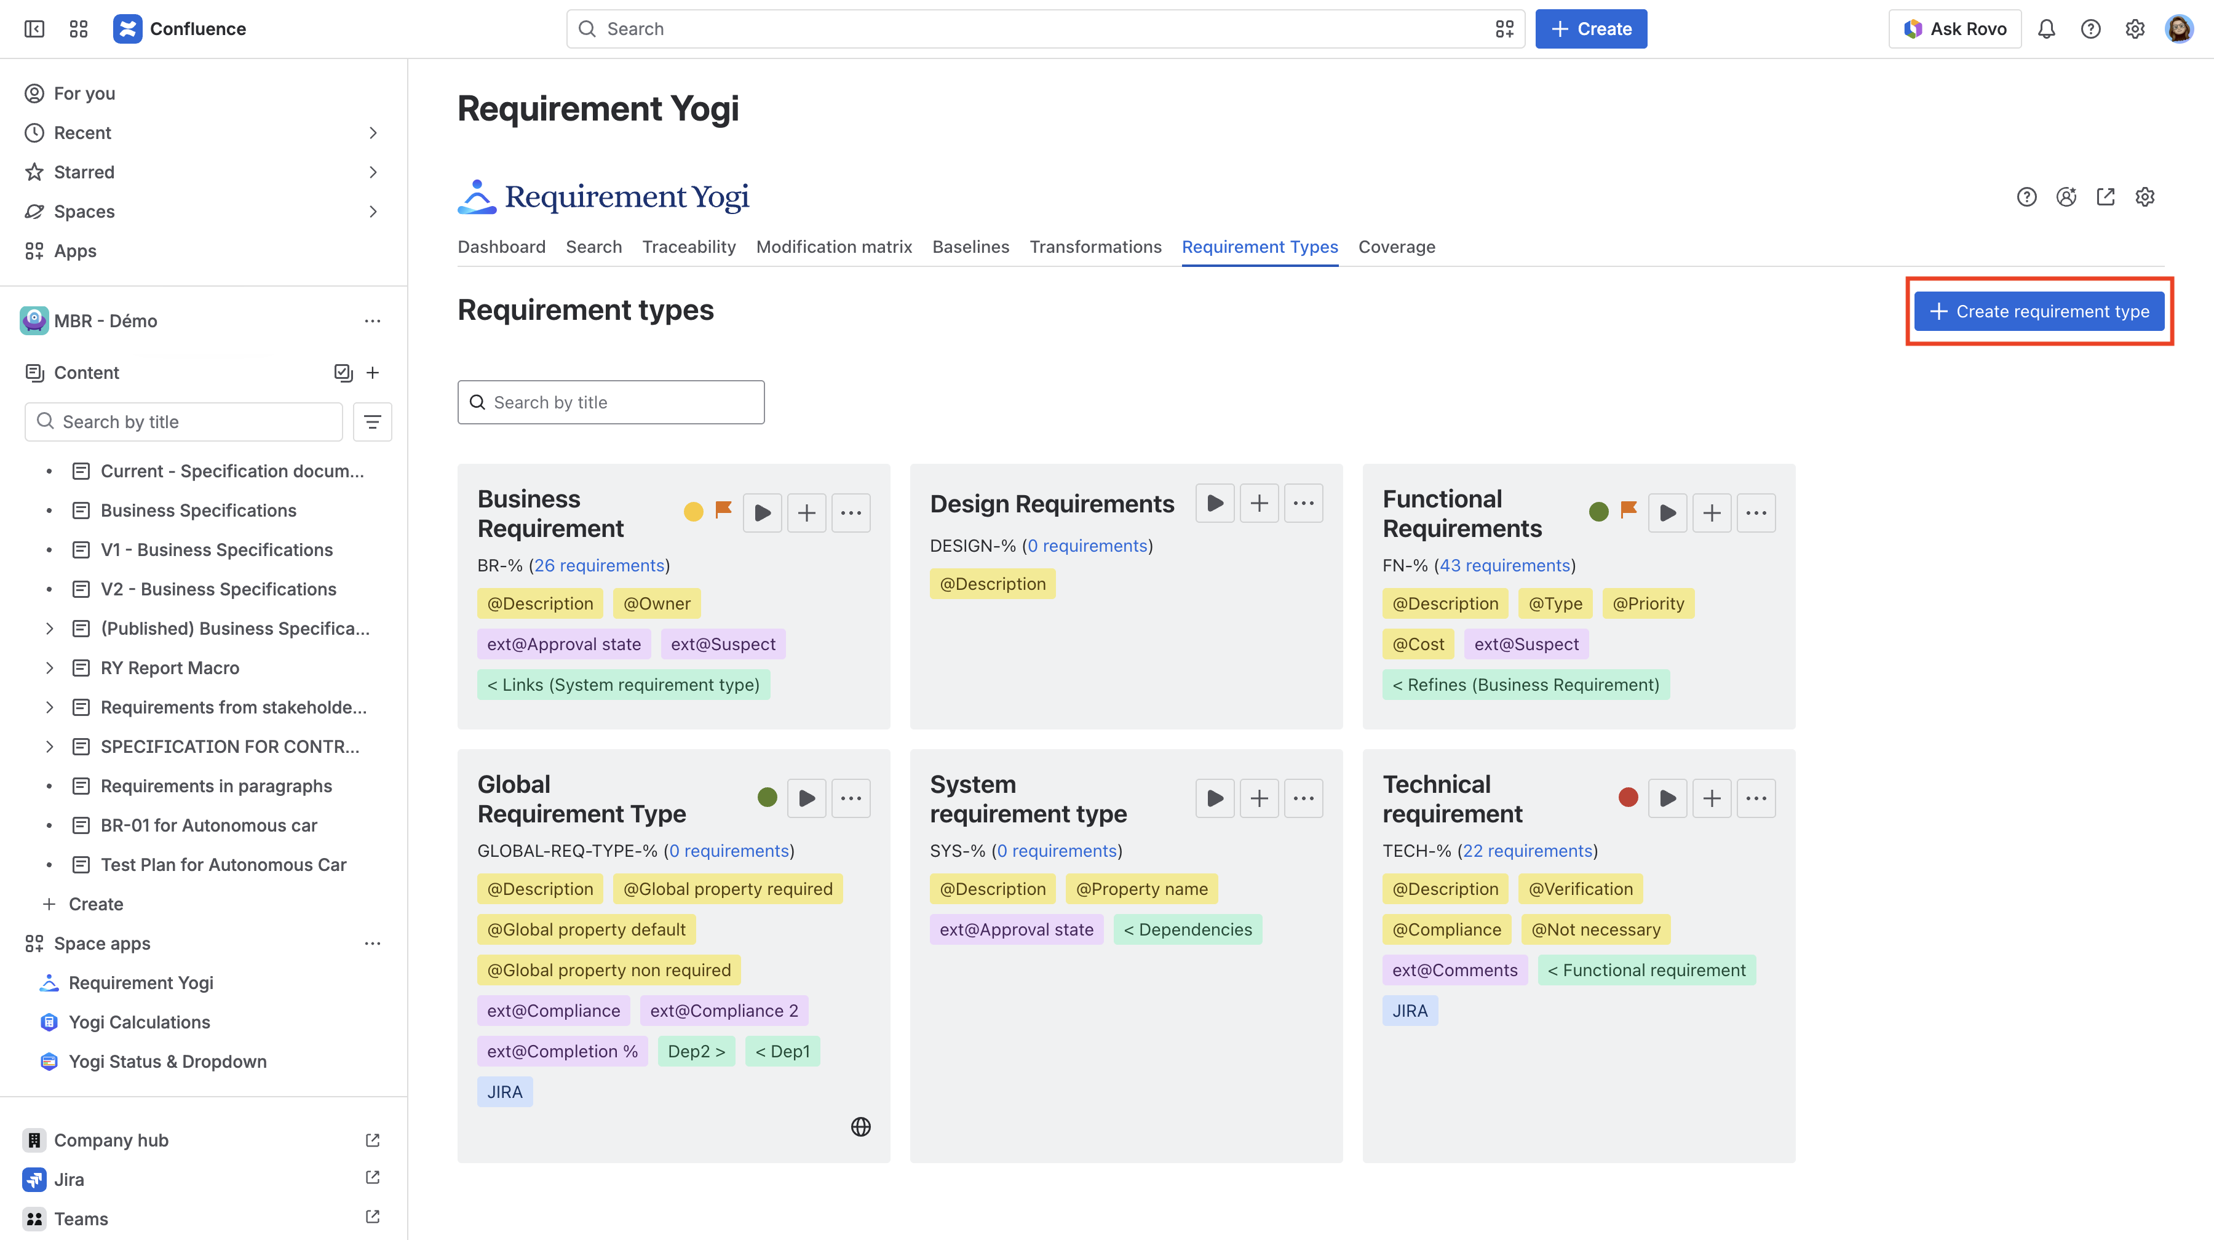Open Ask Rovo assistant

1954,30
